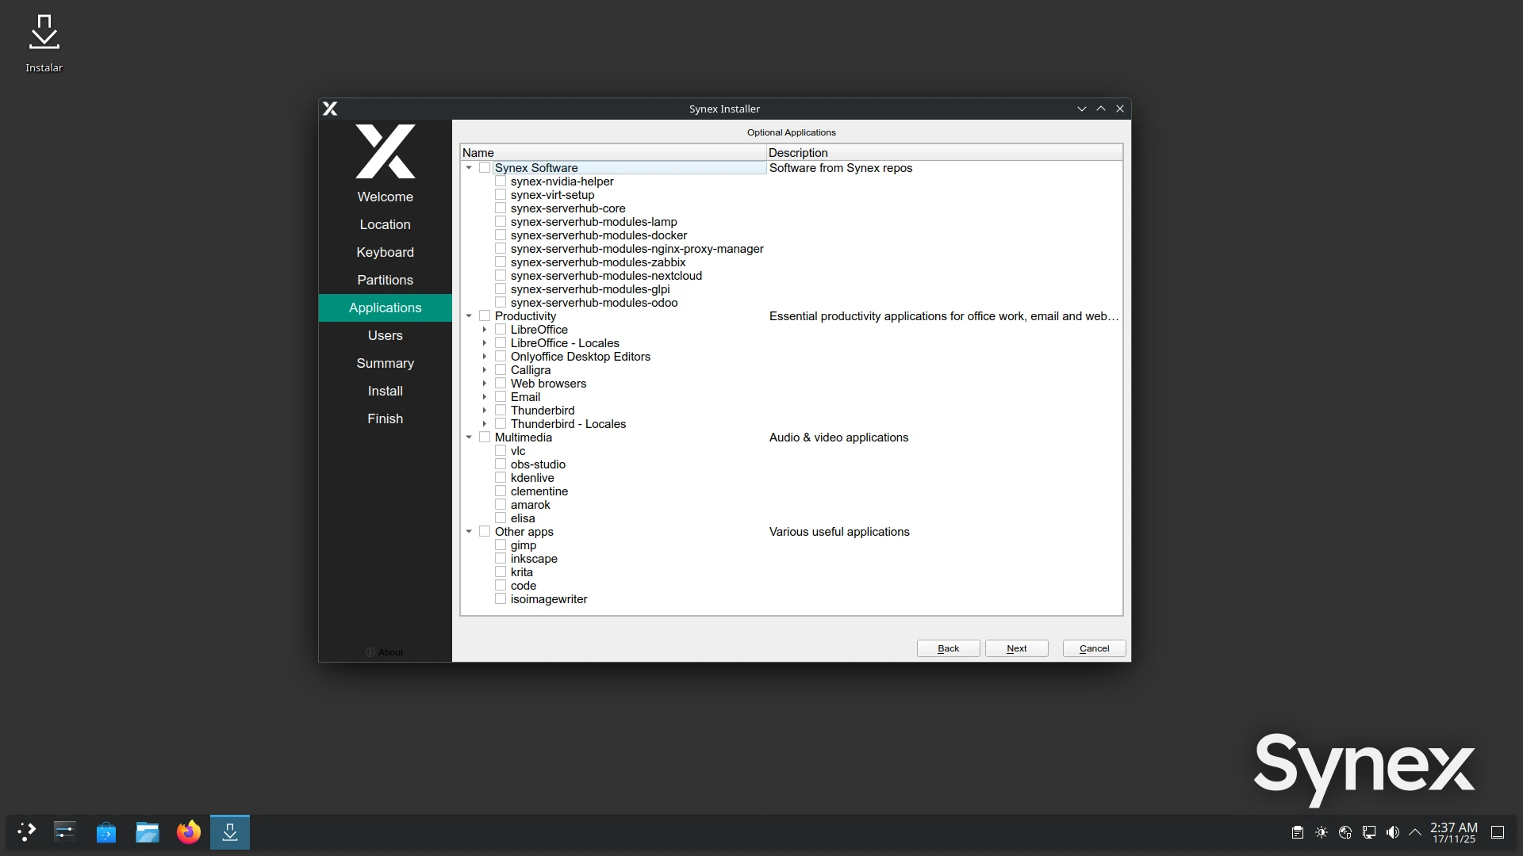Collapse the Synex Software group
This screenshot has height=856, width=1523.
(x=469, y=168)
